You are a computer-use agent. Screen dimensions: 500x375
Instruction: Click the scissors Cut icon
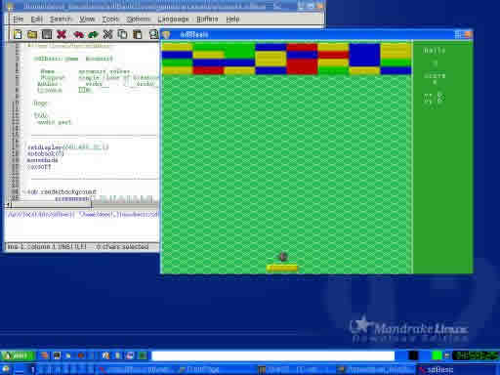(107, 34)
